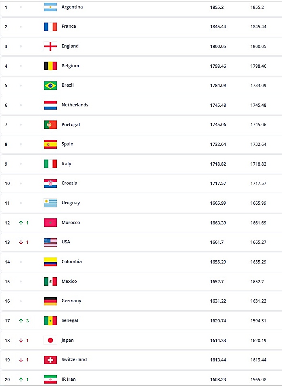This screenshot has width=282, height=386.
Task: Click the Colombia team name
Action: (71, 261)
